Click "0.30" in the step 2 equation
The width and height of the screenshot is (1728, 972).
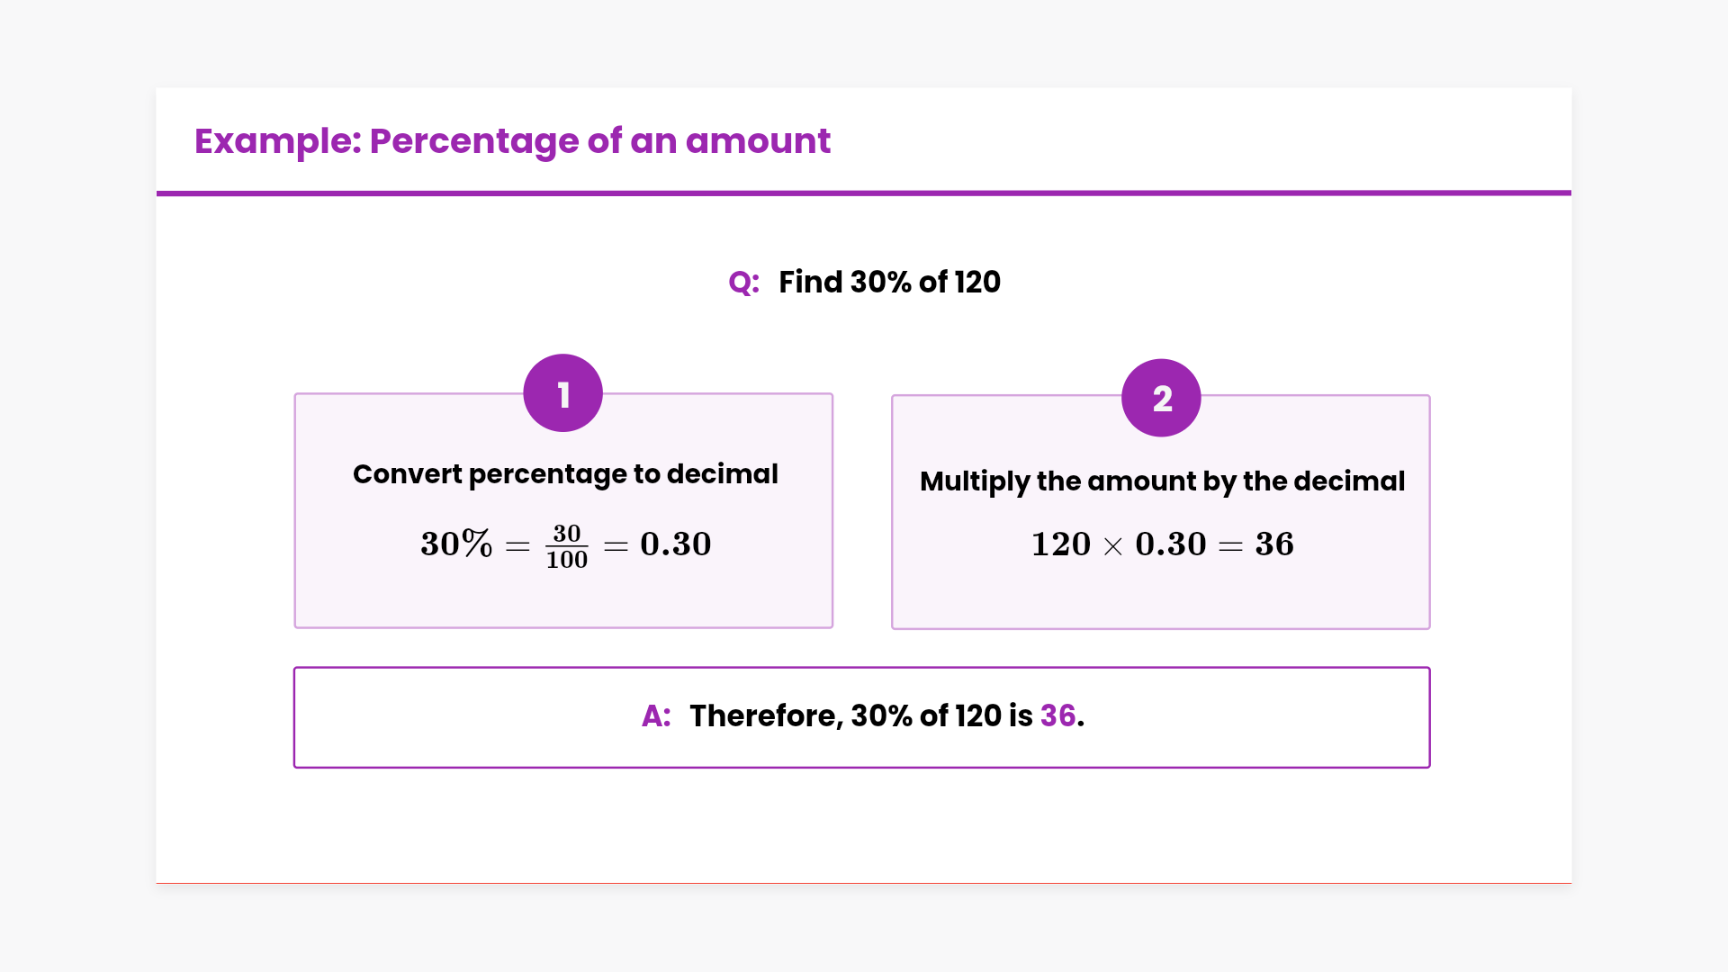(1170, 544)
